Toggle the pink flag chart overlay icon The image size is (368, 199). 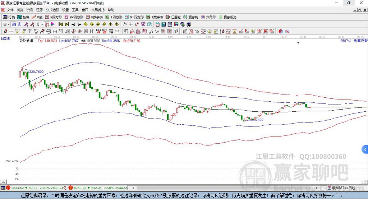[x=53, y=24]
